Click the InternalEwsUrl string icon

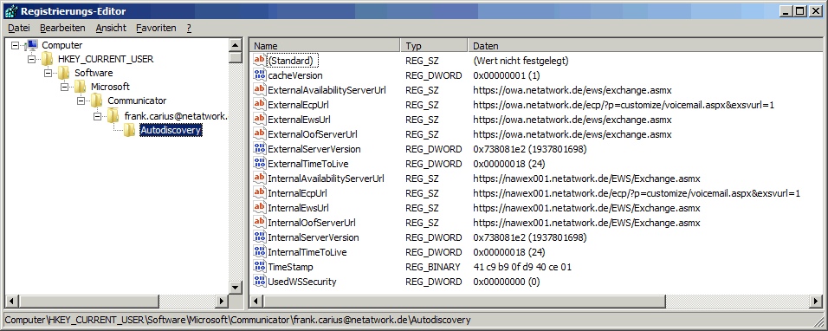260,208
